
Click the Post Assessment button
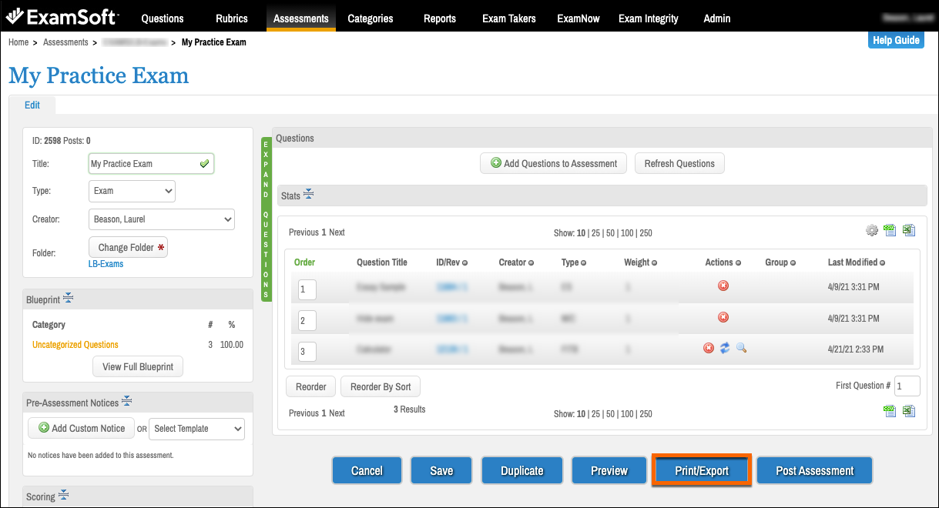point(815,470)
